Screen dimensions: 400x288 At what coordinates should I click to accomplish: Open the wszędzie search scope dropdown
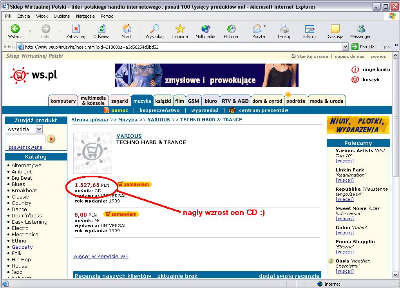pos(39,129)
